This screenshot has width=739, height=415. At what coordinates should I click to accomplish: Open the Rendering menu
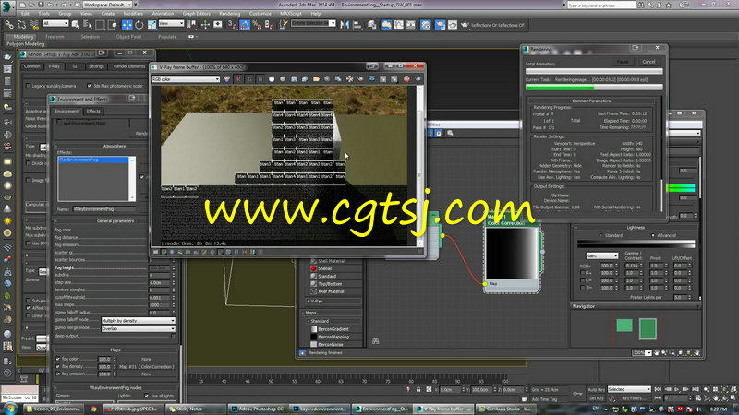(x=229, y=14)
